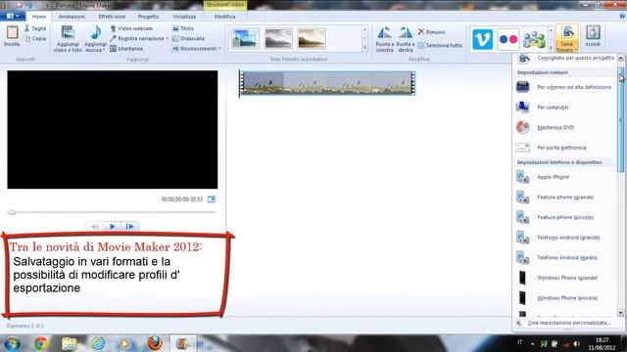Open the Visualizza tab
Screen dimensions: 627x352
184,17
